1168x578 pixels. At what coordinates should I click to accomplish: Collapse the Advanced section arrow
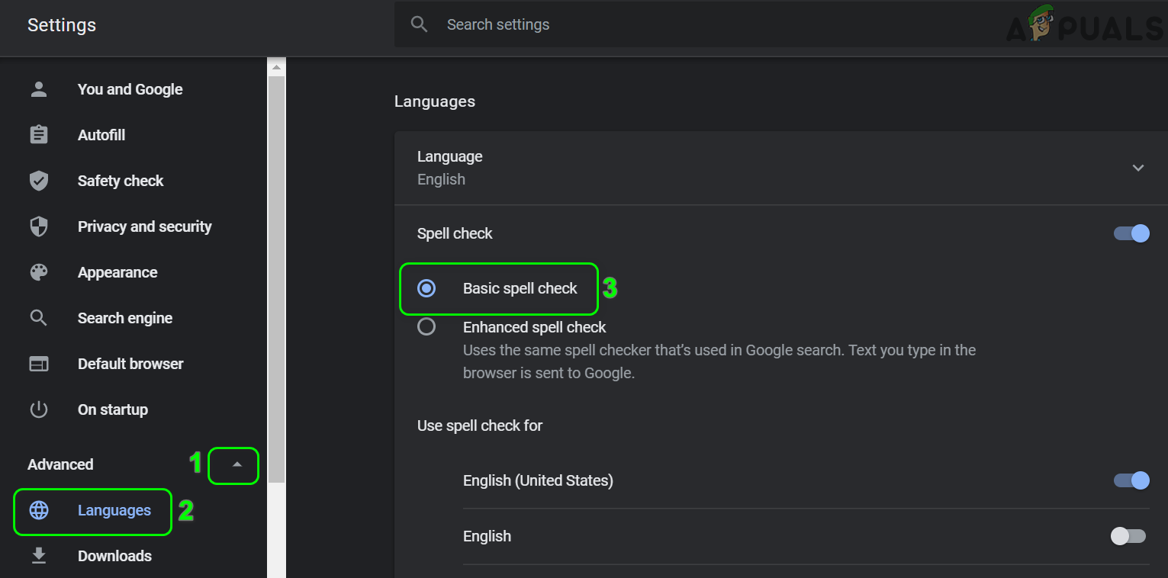pyautogui.click(x=236, y=464)
